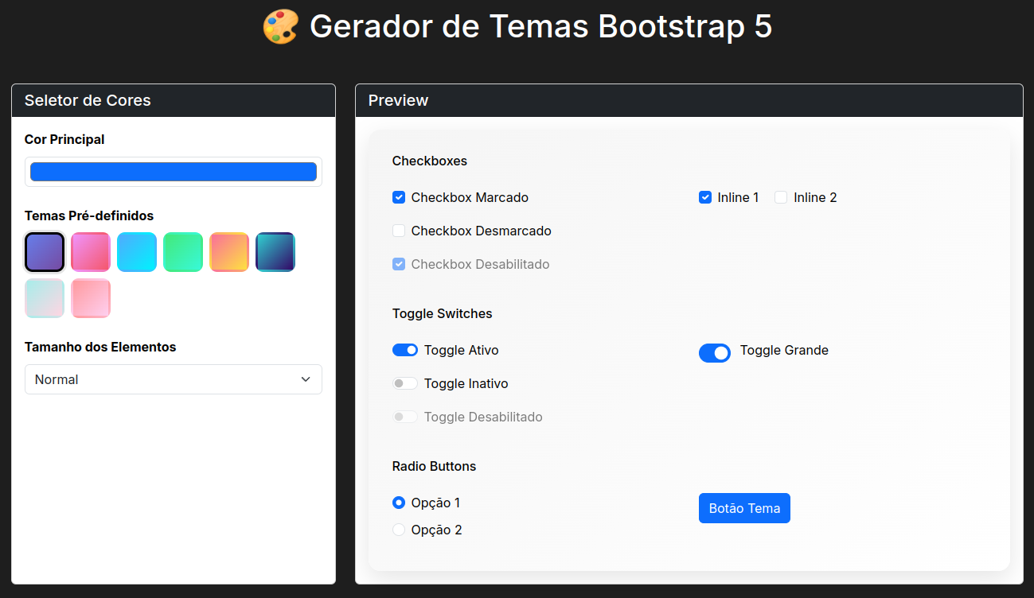This screenshot has width=1034, height=598.
Task: Select the green preset theme
Action: click(x=183, y=251)
